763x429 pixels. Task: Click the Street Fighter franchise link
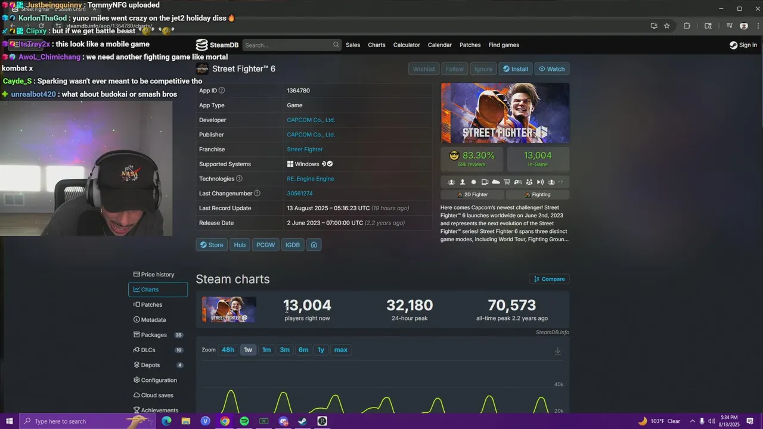pos(305,150)
